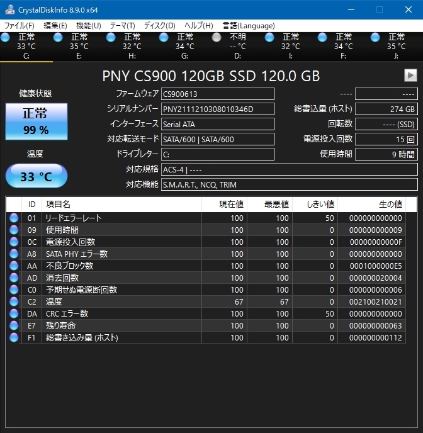The height and width of the screenshot is (433, 423).
Task: Click the 正常 99 % health status button
Action: pos(35,121)
